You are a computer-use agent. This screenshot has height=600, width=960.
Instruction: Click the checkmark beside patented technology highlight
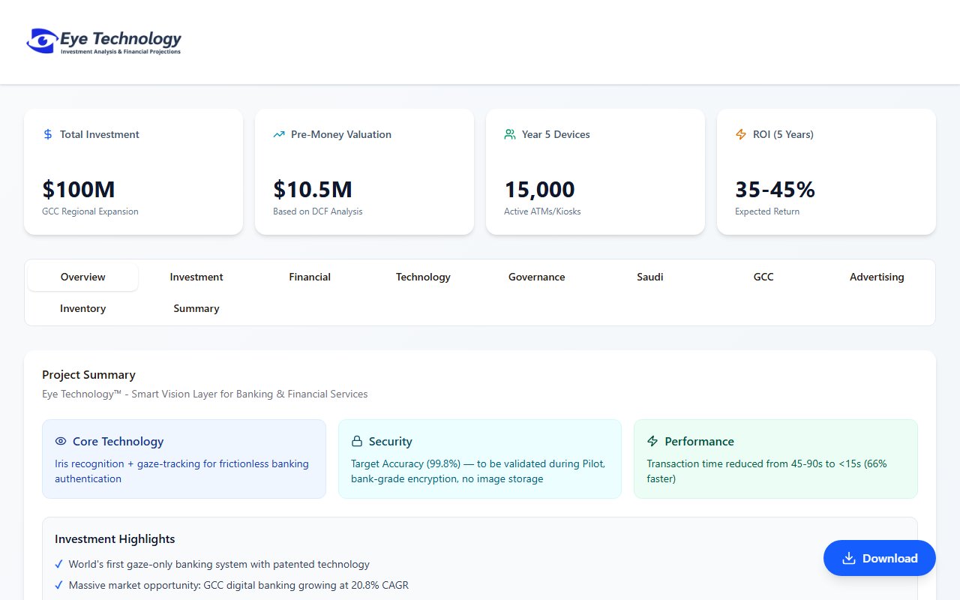pyautogui.click(x=58, y=564)
